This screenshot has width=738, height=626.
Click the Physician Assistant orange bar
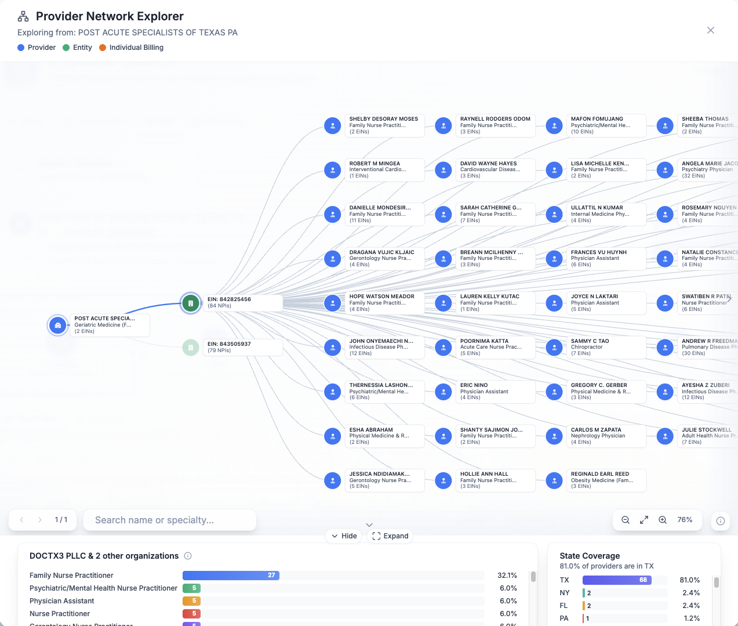pos(191,601)
